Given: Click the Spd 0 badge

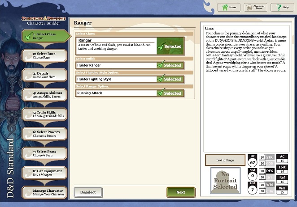Looking at the screenshot, I should tap(253, 174).
